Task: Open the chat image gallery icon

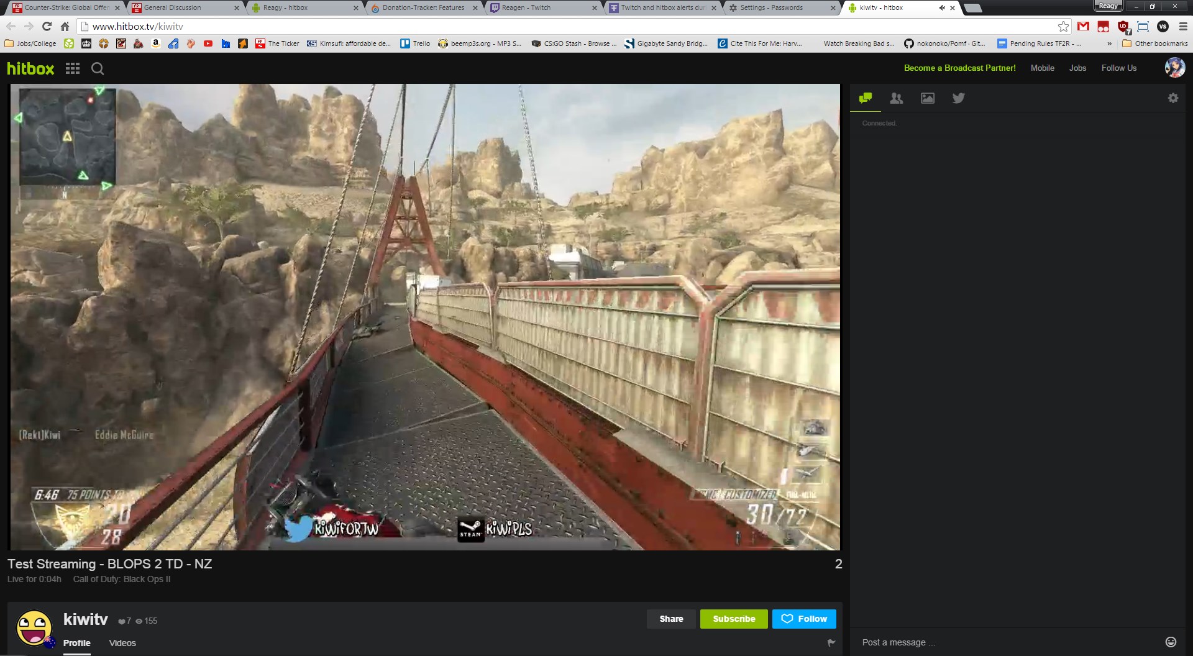Action: pos(927,98)
